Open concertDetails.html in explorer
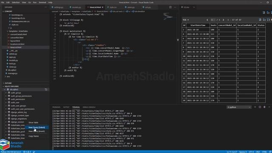 point(18,34)
